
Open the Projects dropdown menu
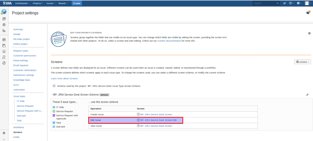click(38, 3)
